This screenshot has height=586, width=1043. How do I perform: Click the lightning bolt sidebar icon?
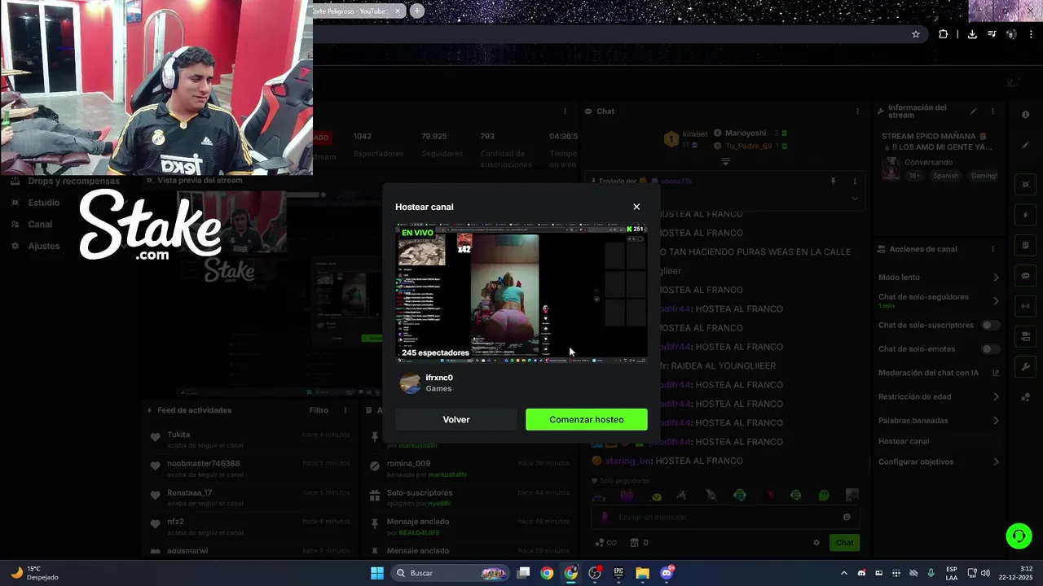pyautogui.click(x=1025, y=215)
